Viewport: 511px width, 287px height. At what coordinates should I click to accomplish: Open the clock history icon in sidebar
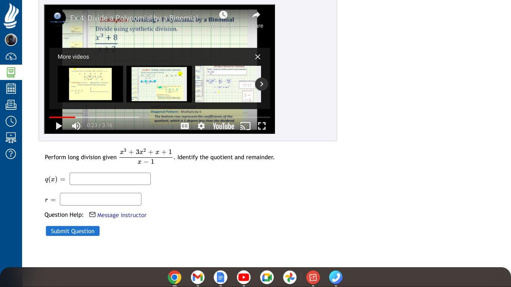(x=11, y=121)
